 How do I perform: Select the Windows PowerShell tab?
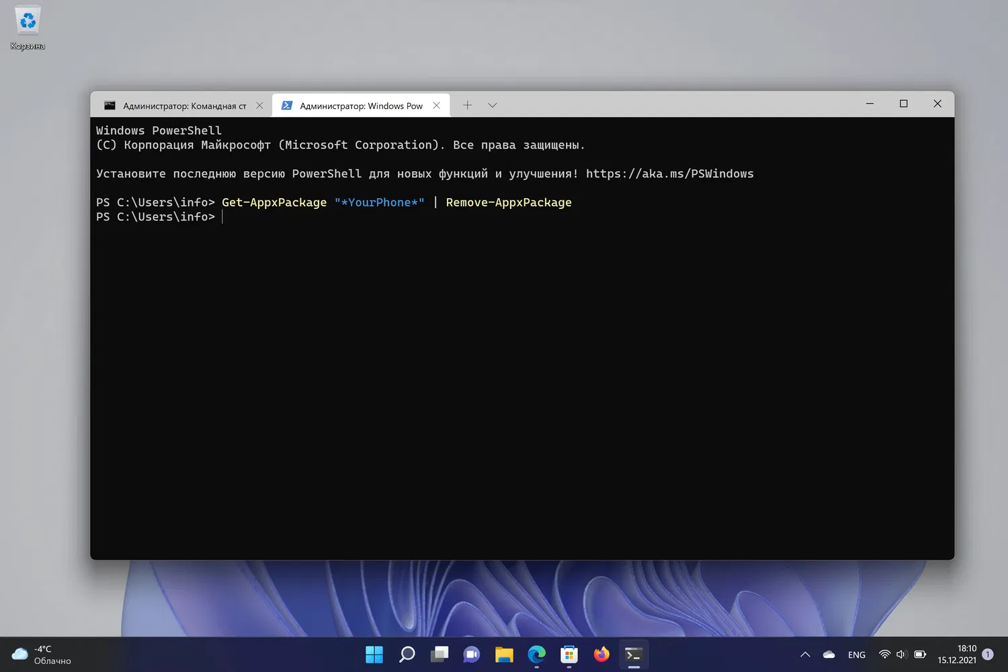click(x=361, y=106)
